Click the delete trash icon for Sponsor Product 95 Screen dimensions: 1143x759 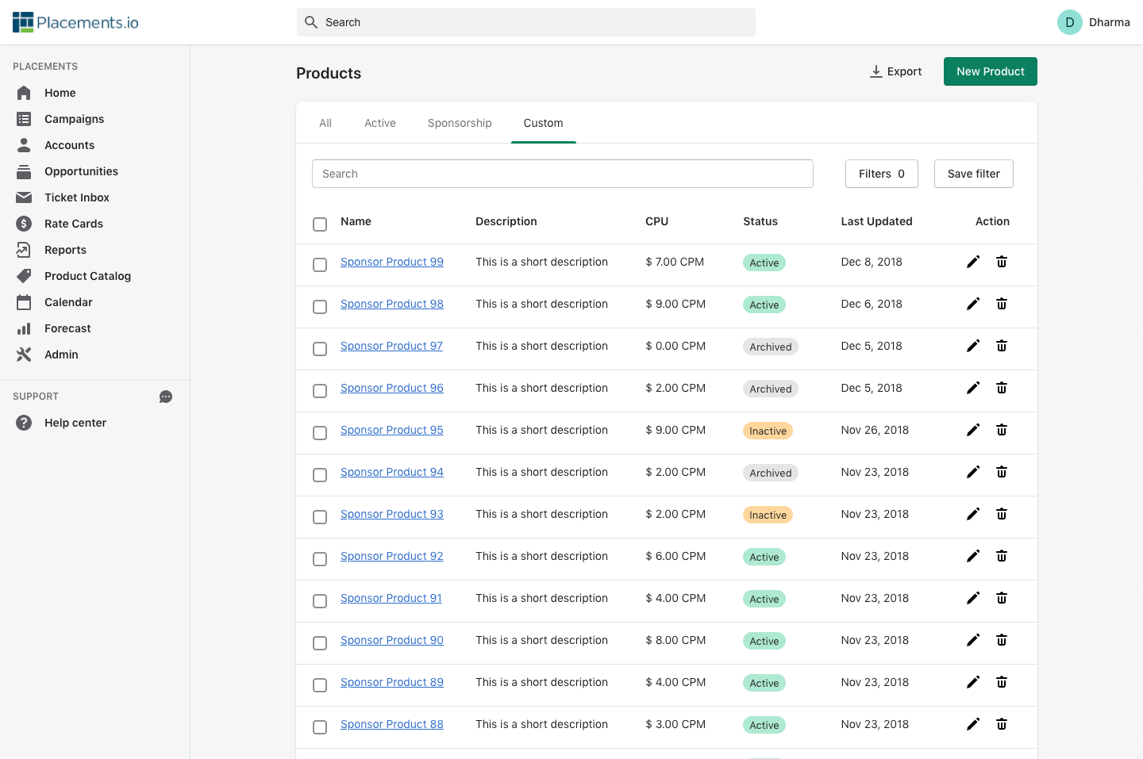(1001, 429)
